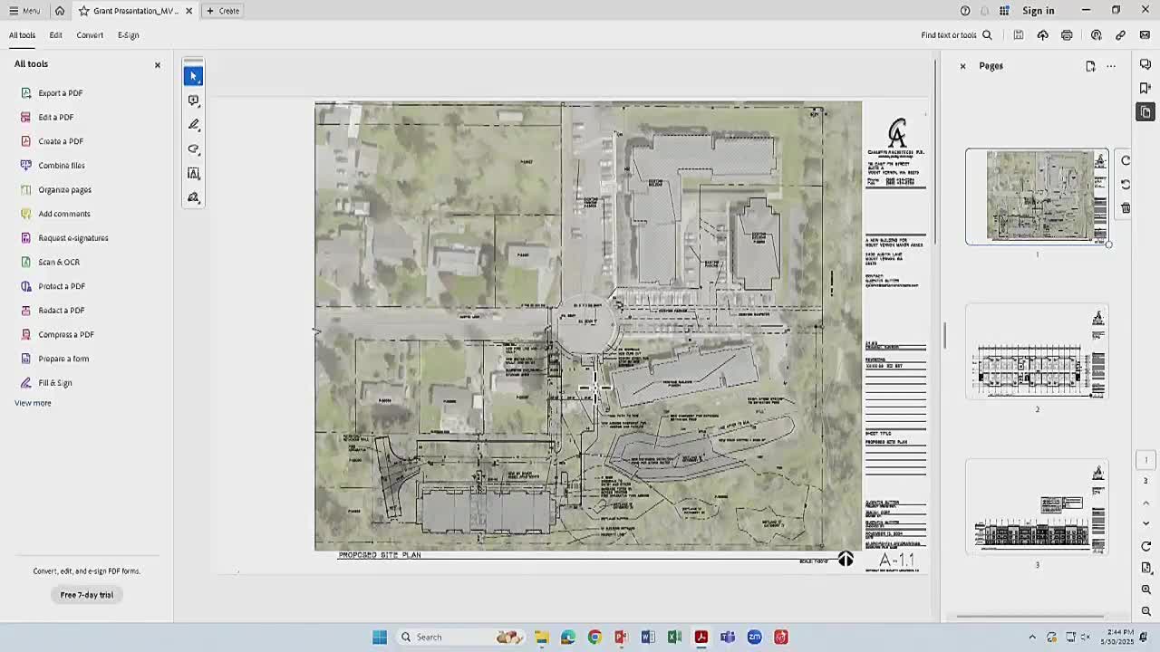Image resolution: width=1160 pixels, height=652 pixels.
Task: Open the bookmarks panel in right rail
Action: pos(1145,88)
